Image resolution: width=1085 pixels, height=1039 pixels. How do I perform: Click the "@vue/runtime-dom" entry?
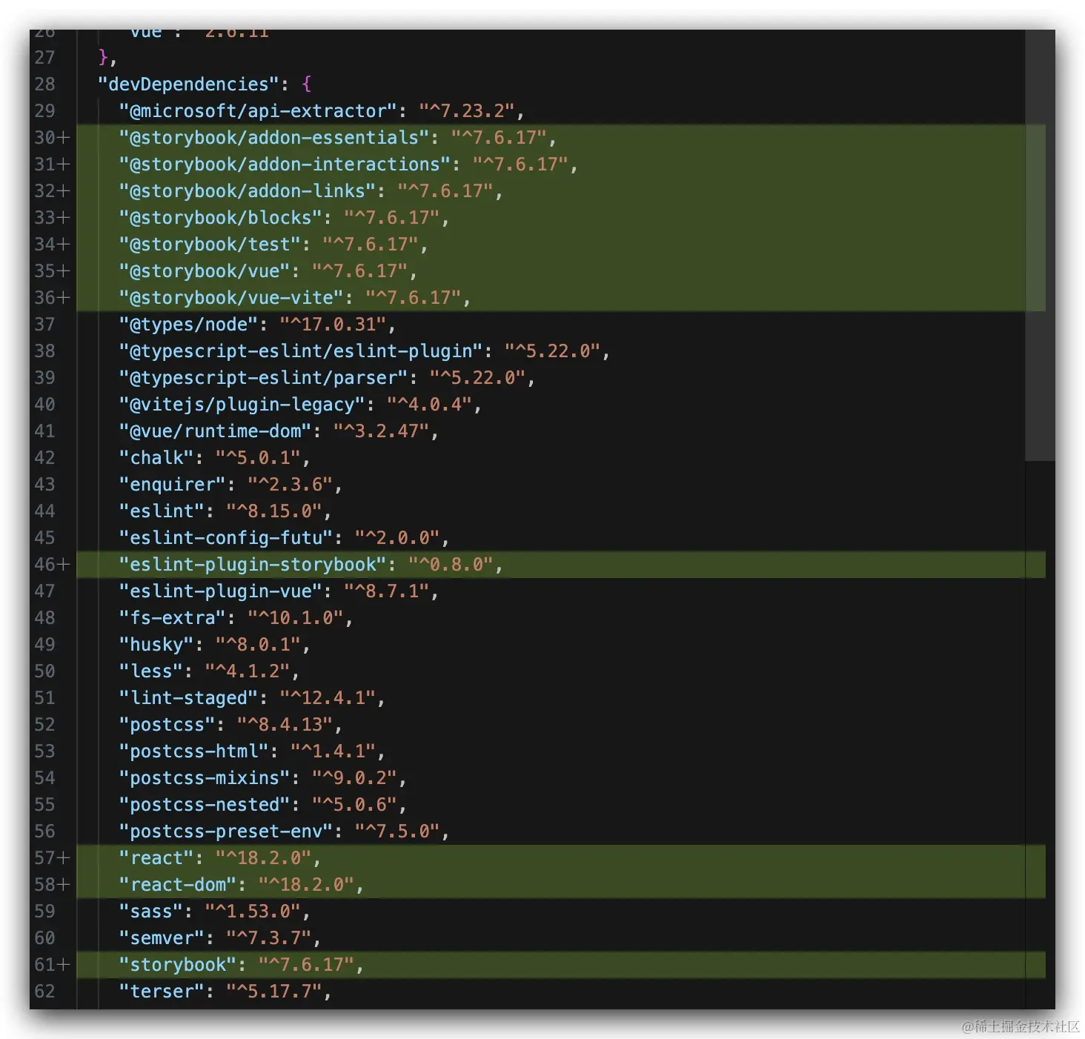click(x=279, y=431)
